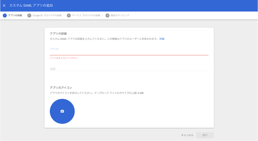Image resolution: width=258 pixels, height=141 pixels.
Task: Click the blue app icon upload circle
Action: coord(62,111)
